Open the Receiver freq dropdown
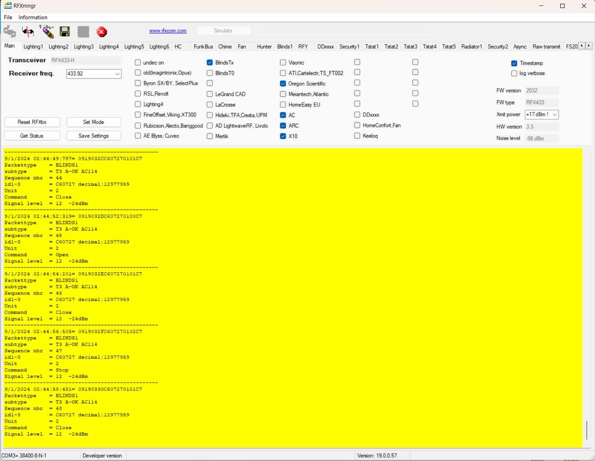This screenshot has height=461, width=595. click(118, 74)
